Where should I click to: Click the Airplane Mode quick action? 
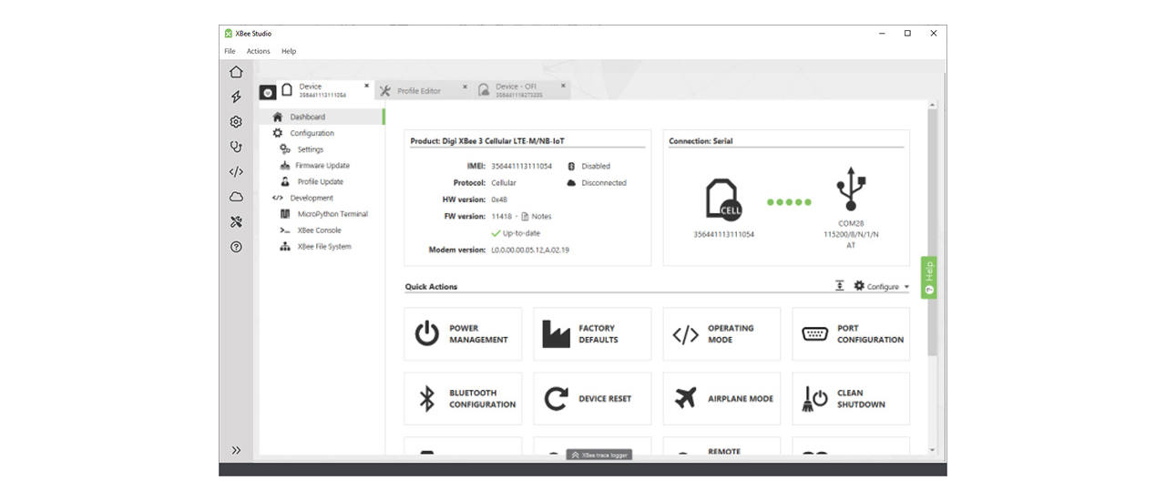pyautogui.click(x=721, y=399)
